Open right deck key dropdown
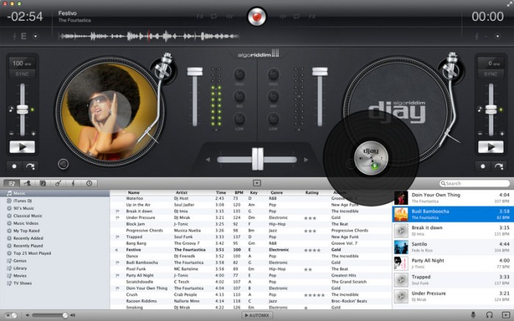Image resolution: width=514 pixels, height=321 pixels. [x=498, y=36]
